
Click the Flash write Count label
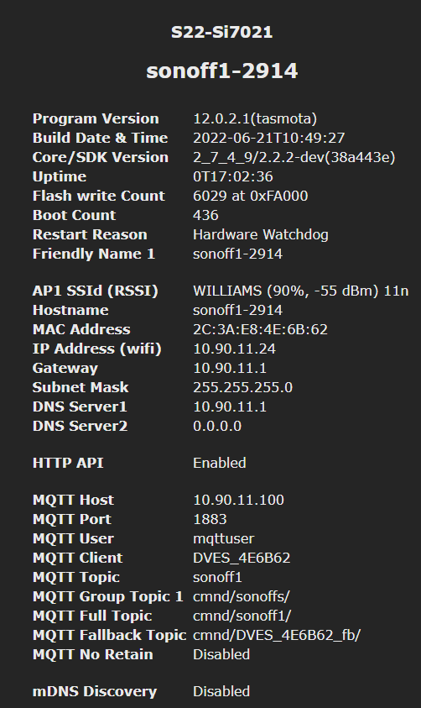click(99, 196)
